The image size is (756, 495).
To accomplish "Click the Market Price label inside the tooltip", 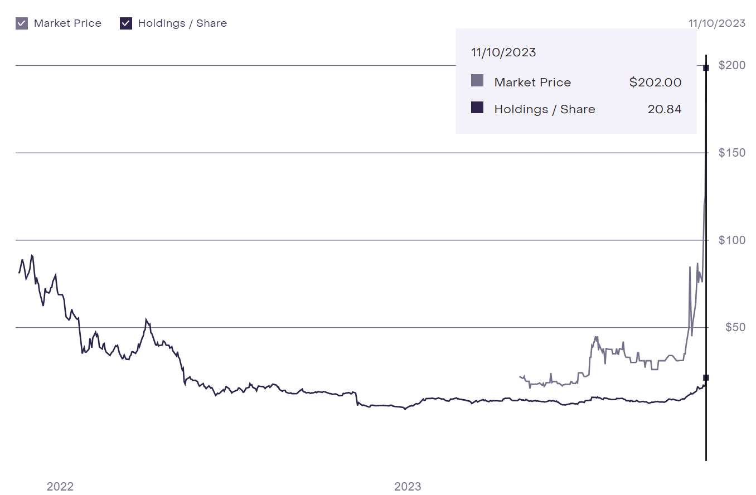I will (x=532, y=82).
